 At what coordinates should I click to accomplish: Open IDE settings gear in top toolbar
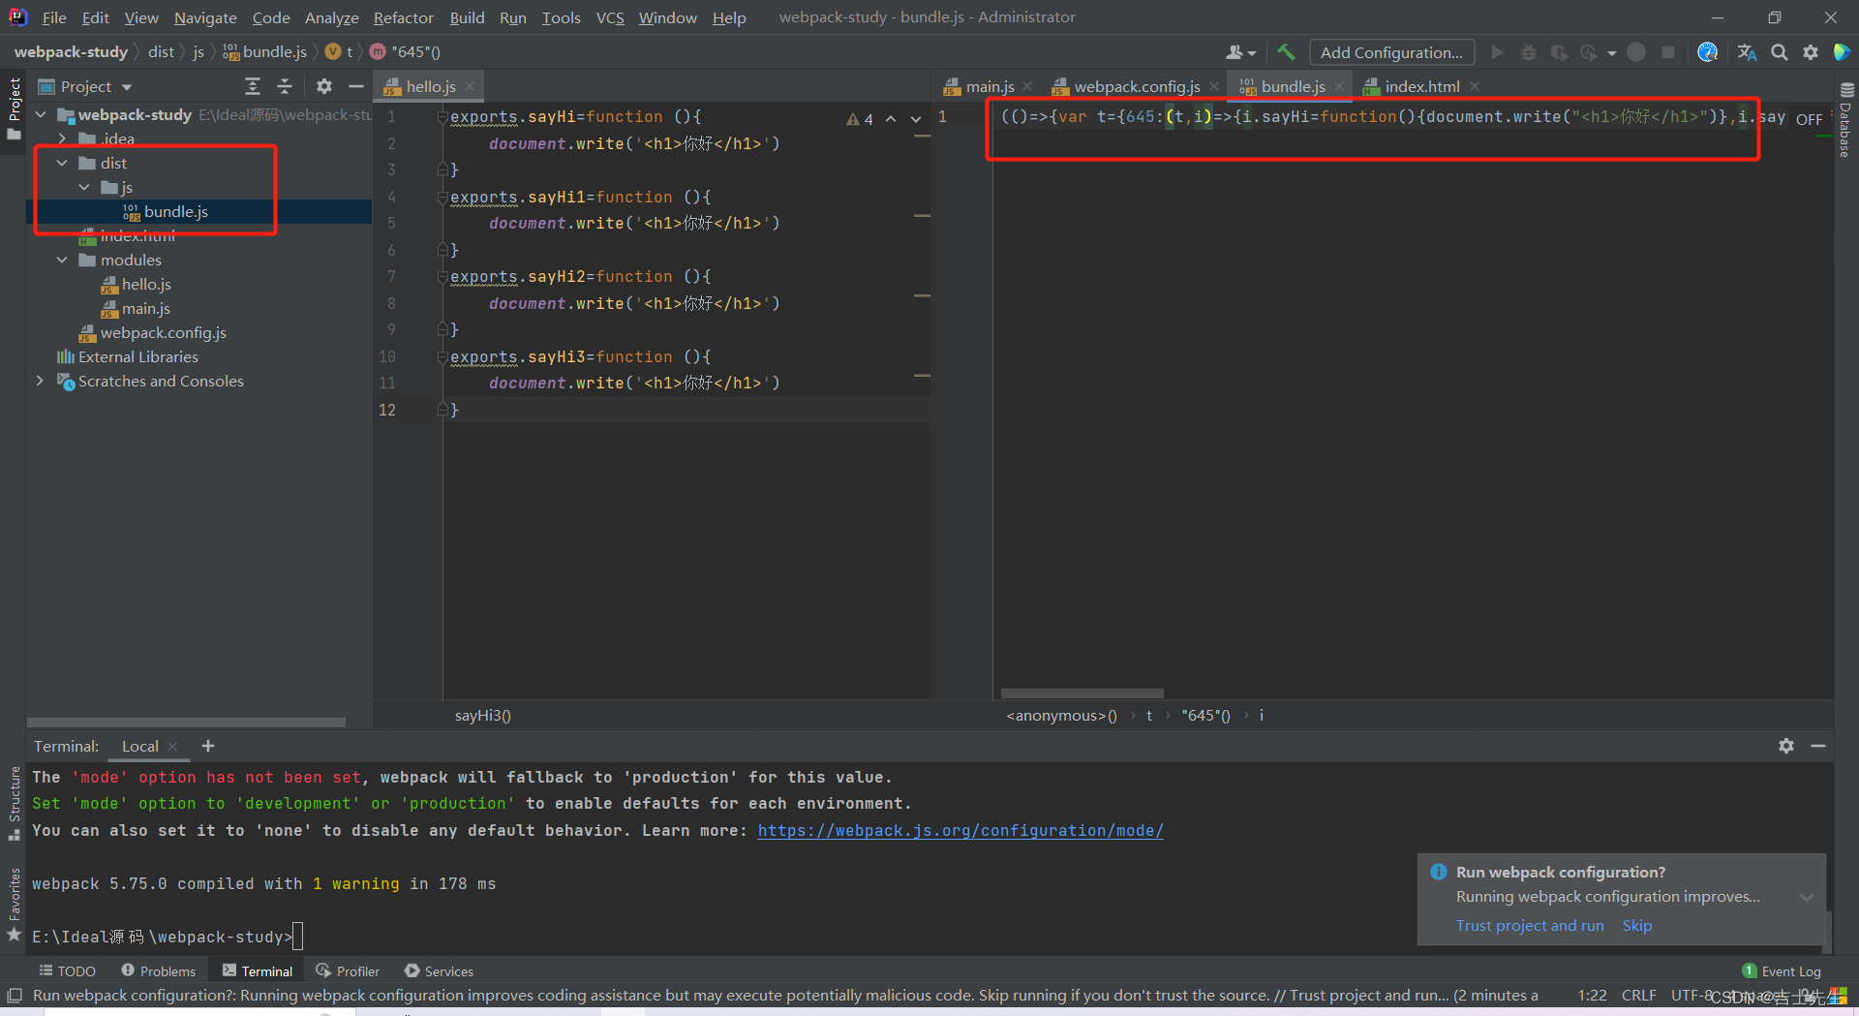click(1810, 52)
